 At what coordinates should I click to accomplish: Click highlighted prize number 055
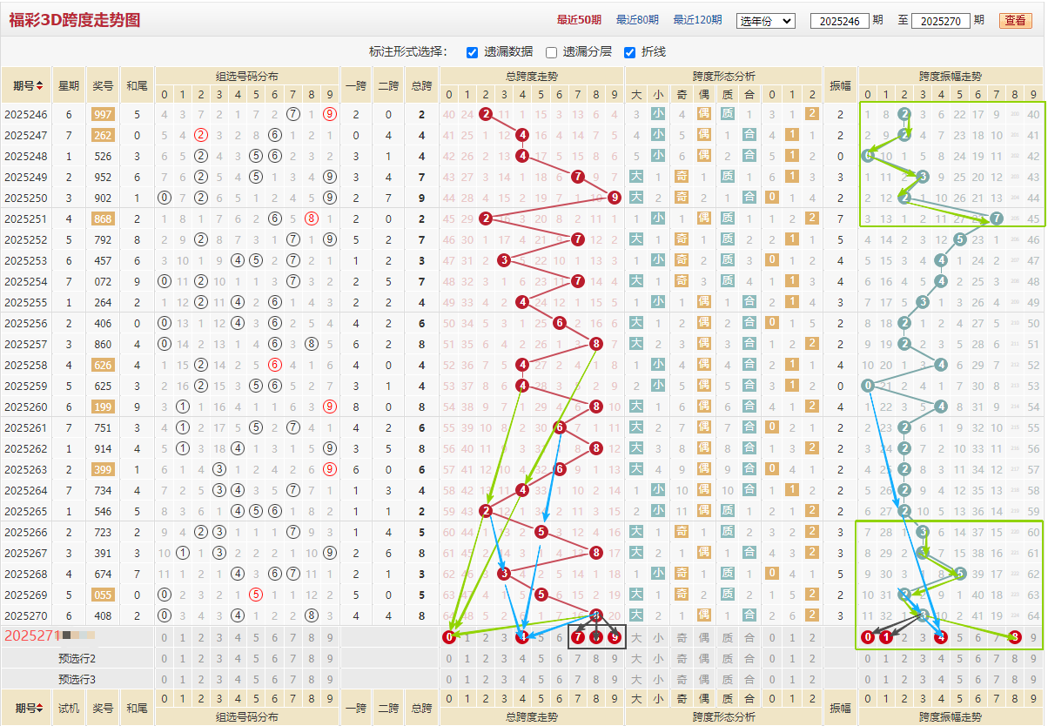pyautogui.click(x=103, y=595)
